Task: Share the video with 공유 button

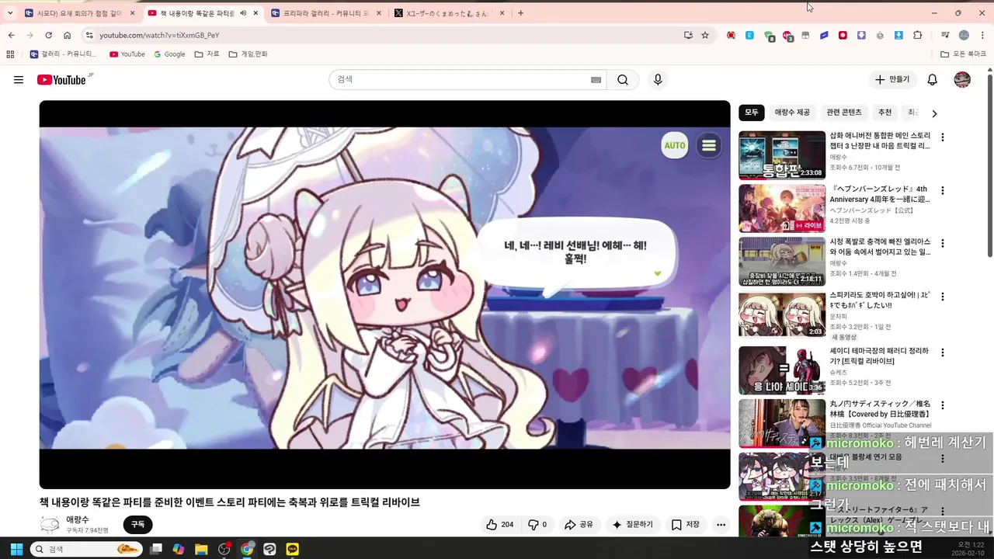Action: click(x=579, y=525)
